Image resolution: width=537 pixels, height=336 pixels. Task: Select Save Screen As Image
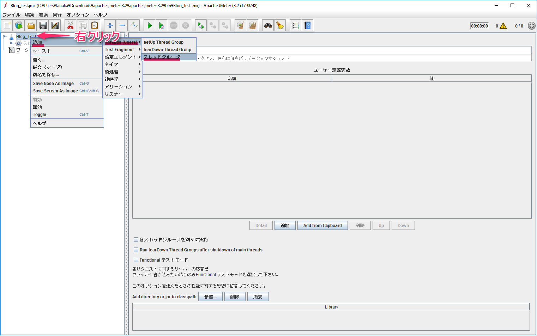(x=67, y=91)
